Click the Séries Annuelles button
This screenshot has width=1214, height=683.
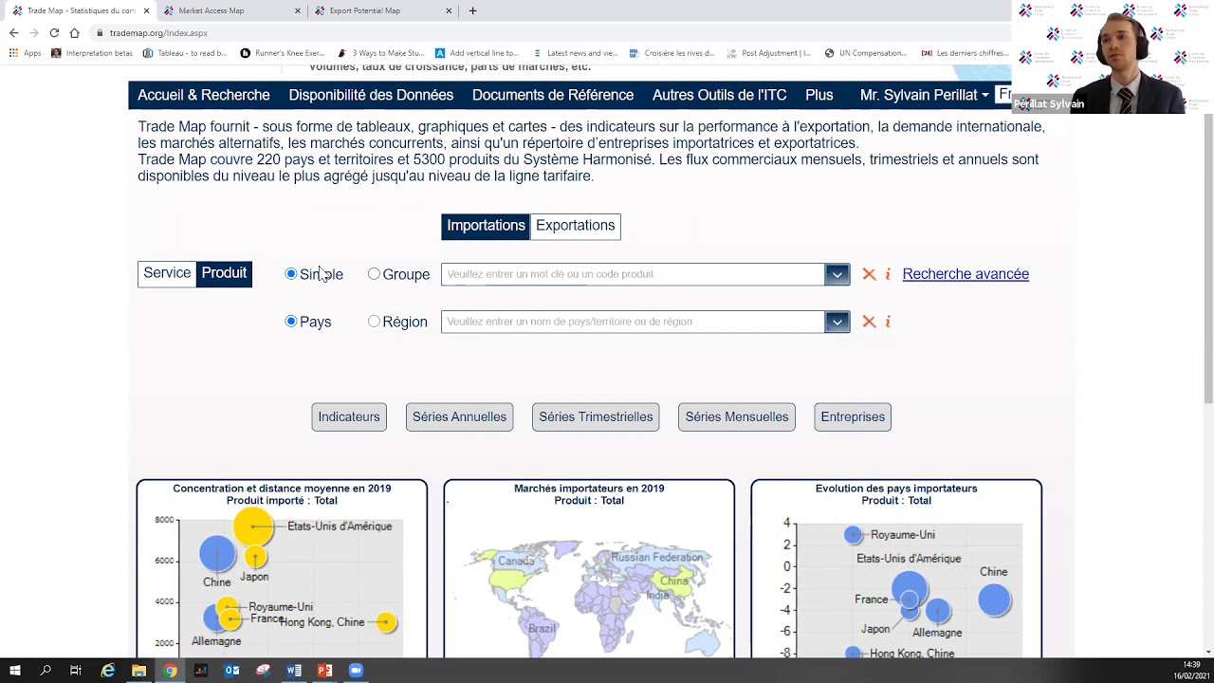[459, 417]
